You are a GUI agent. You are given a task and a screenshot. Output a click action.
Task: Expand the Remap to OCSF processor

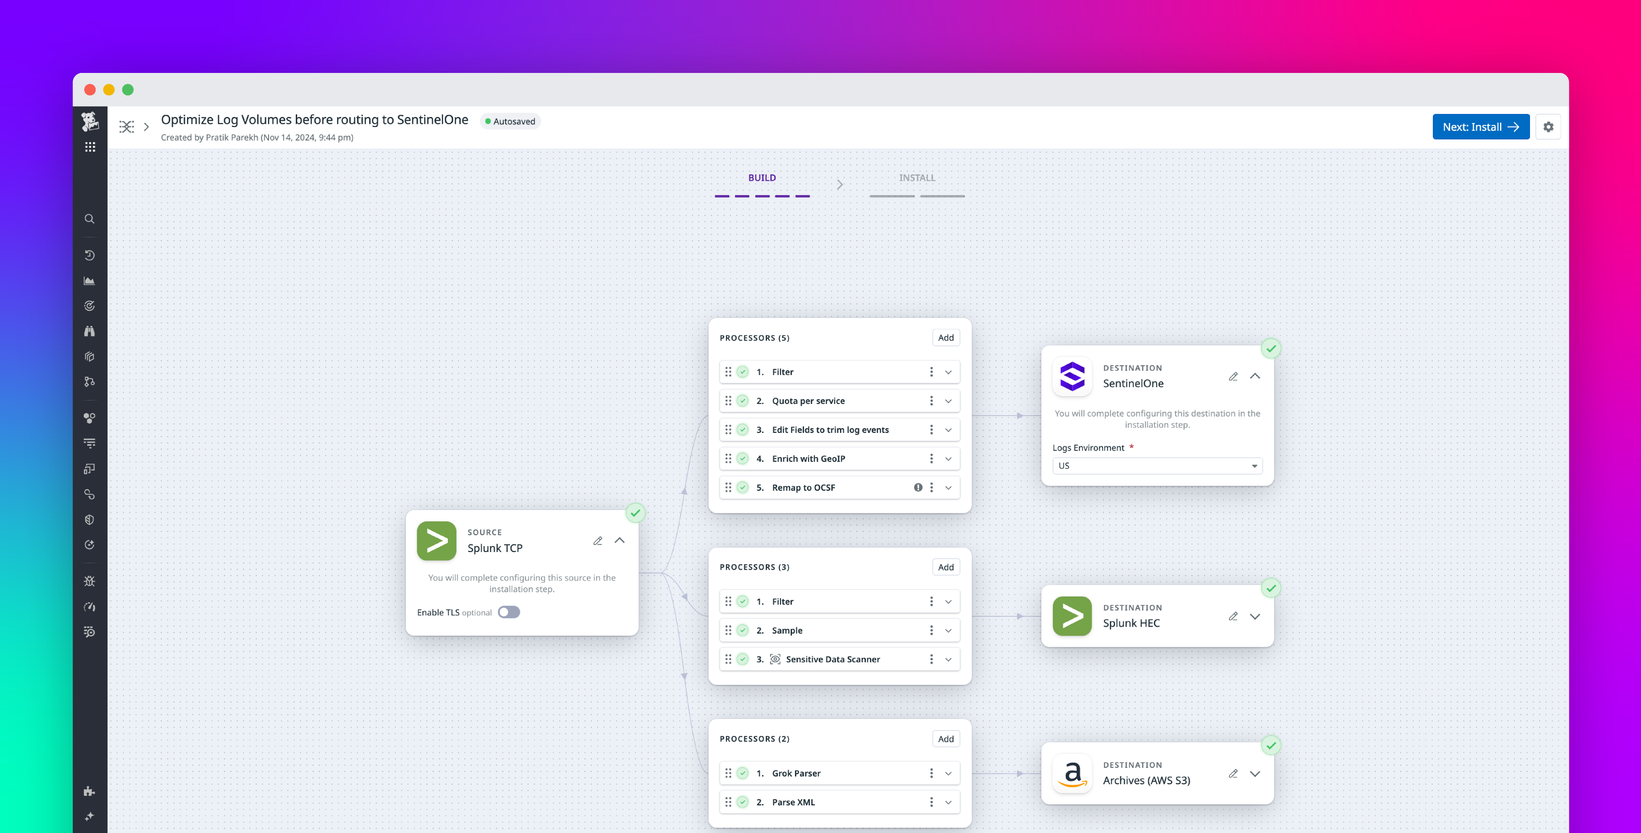point(949,487)
